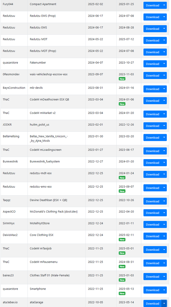The height and width of the screenshot is (307, 171).
Task: Download huitm_polst_us
Action: pyautogui.click(x=152, y=126)
